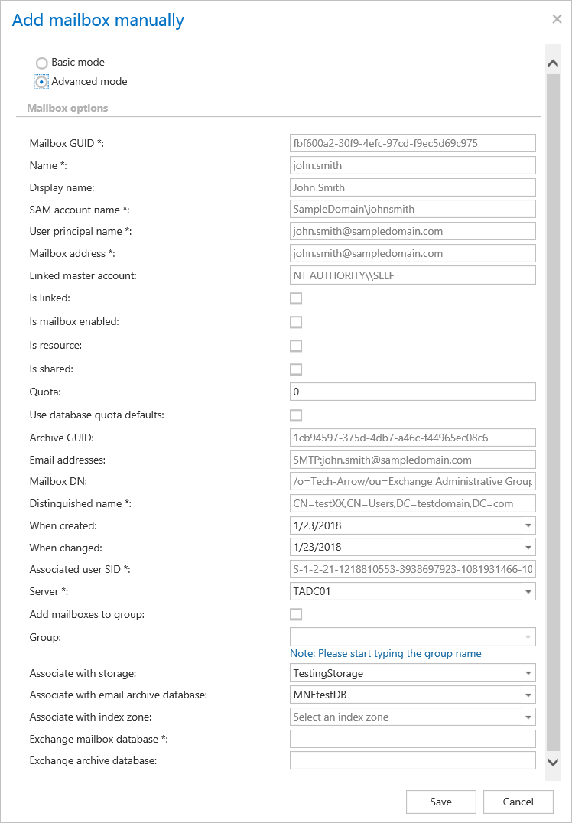The image size is (572, 823).
Task: Tick Use database quota defaults checkbox
Action: click(x=296, y=415)
